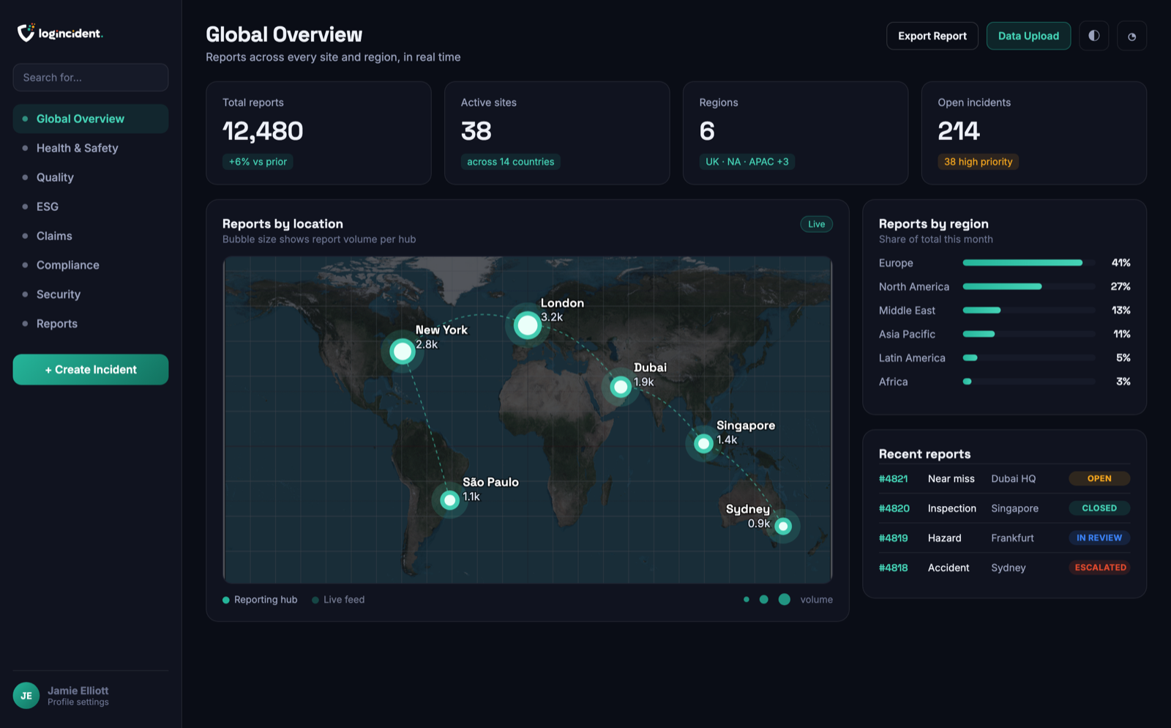Open Profile settings link

point(78,702)
